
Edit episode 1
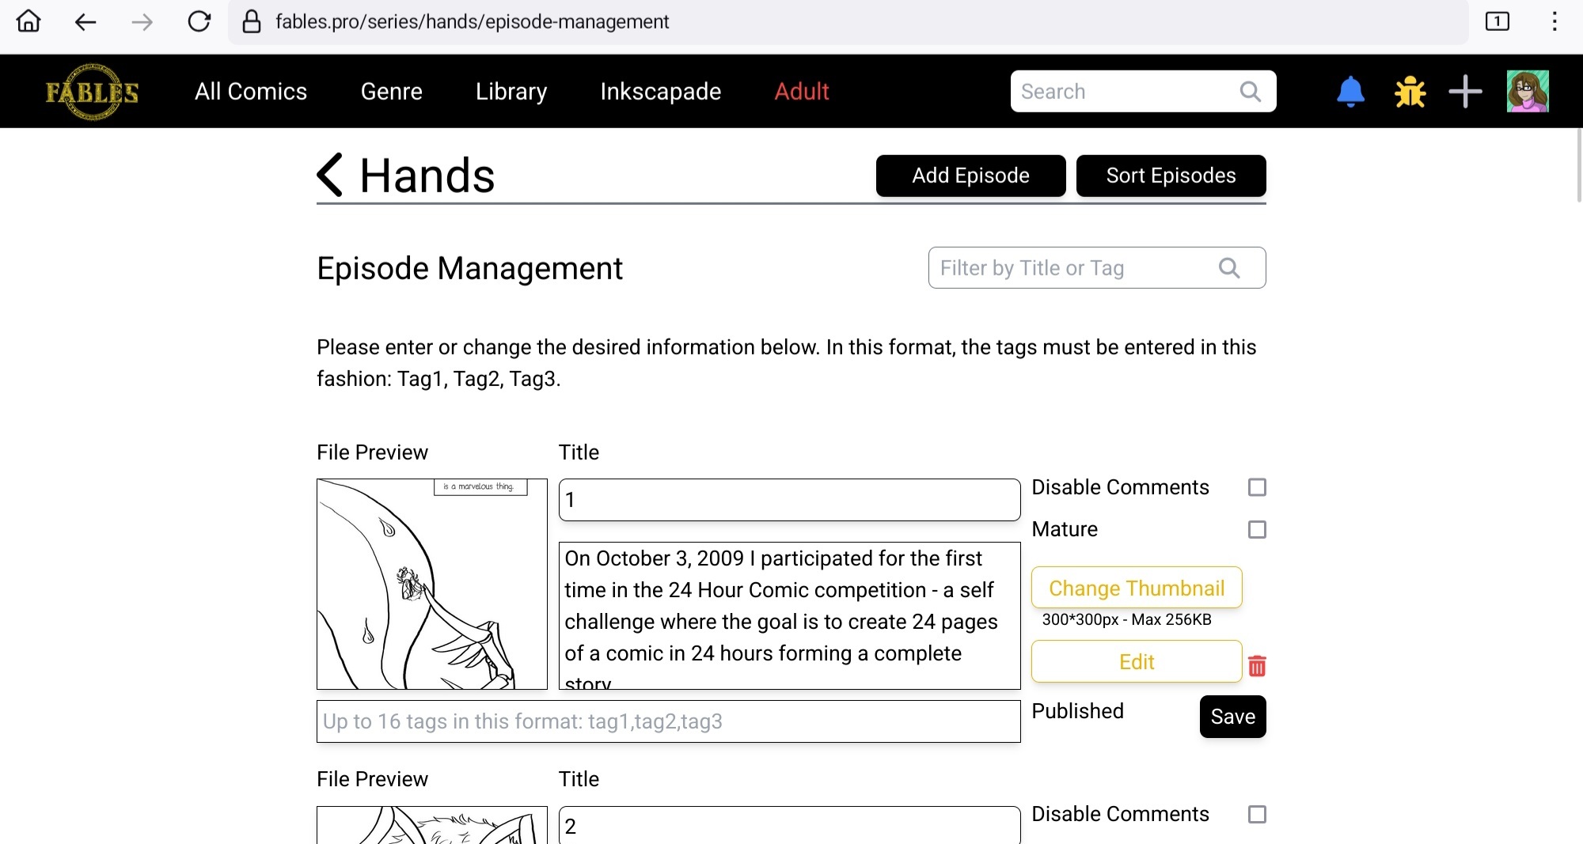pyautogui.click(x=1137, y=661)
